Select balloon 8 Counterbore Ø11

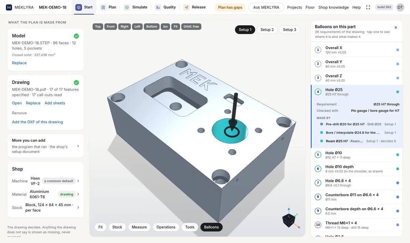pyautogui.click(x=357, y=197)
